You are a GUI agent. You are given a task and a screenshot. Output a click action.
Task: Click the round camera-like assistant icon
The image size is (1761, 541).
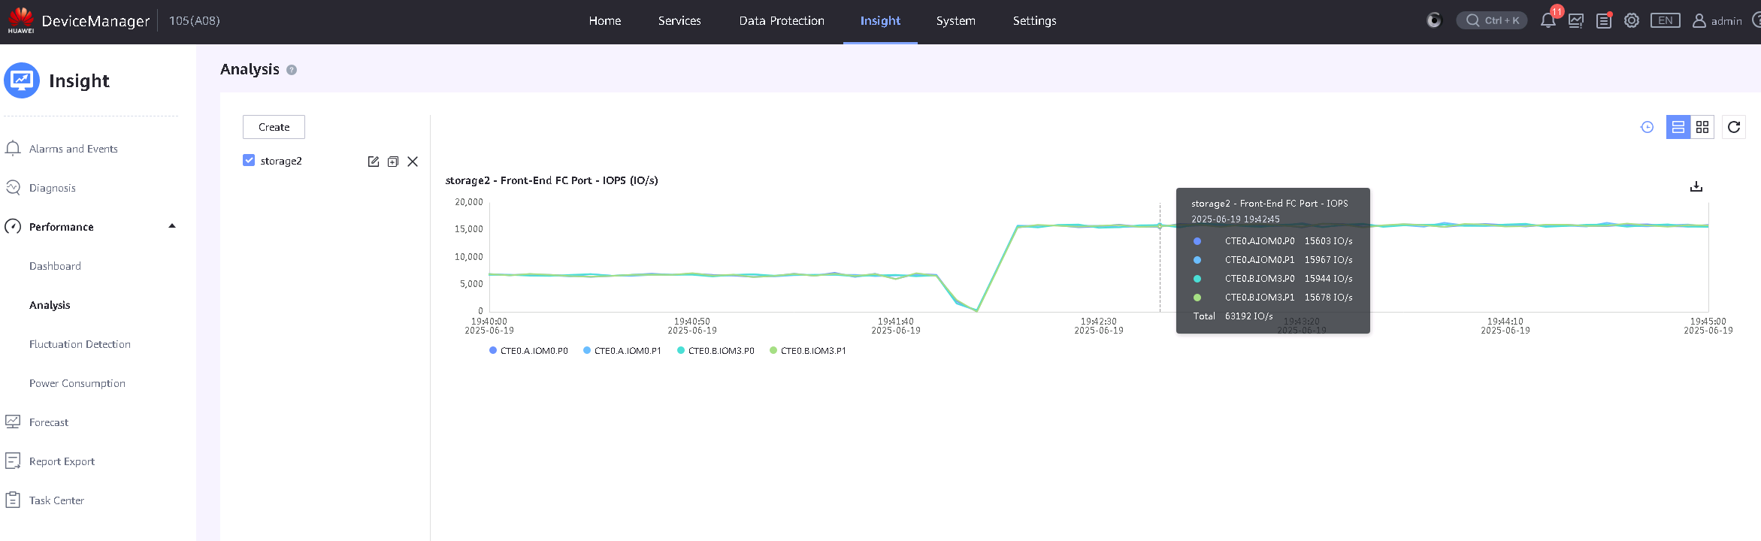click(x=1434, y=20)
